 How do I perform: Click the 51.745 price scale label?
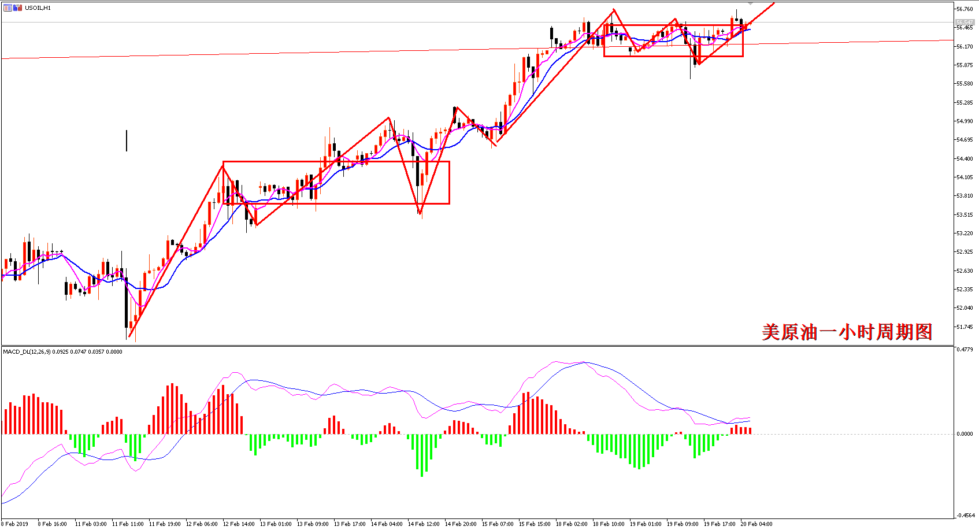point(965,327)
